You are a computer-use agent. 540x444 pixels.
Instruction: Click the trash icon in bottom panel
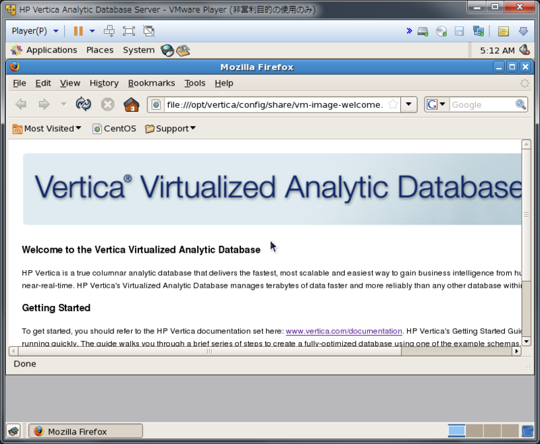pyautogui.click(x=527, y=431)
